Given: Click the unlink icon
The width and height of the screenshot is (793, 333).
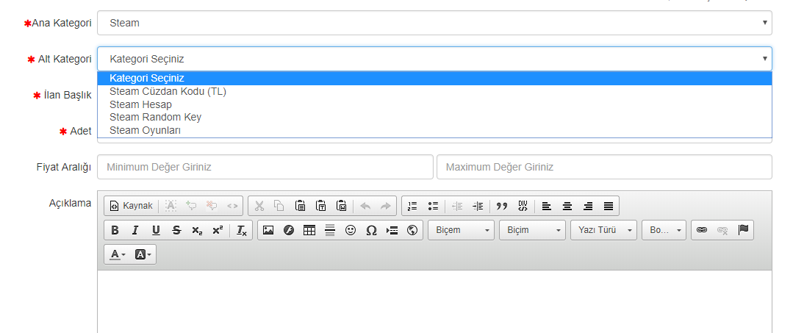Looking at the screenshot, I should [722, 230].
